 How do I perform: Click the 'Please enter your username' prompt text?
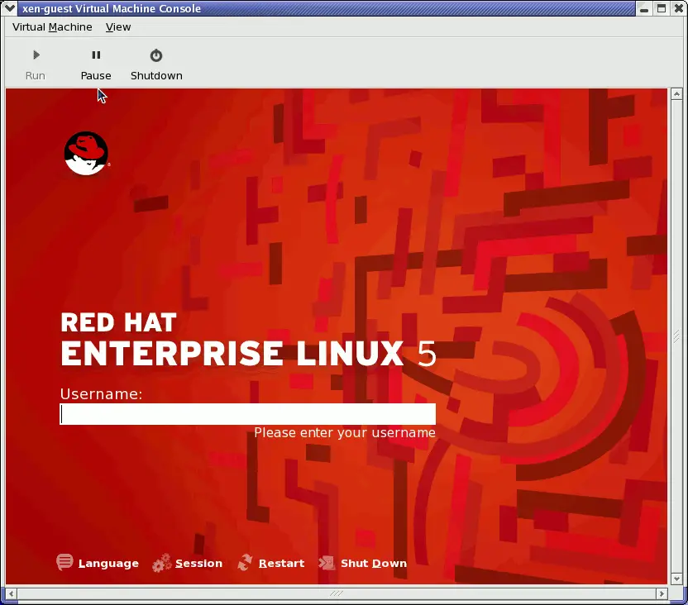344,432
